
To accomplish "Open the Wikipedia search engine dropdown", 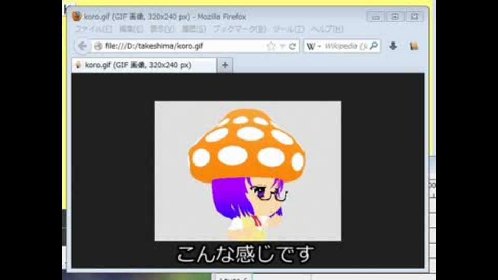I will point(313,46).
